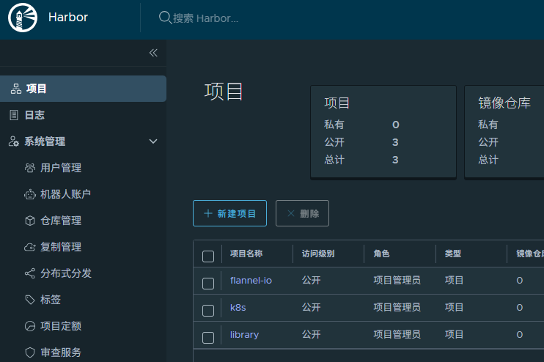Image resolution: width=544 pixels, height=362 pixels.
Task: Click the 公开 label in 项目 card
Action: 334,142
